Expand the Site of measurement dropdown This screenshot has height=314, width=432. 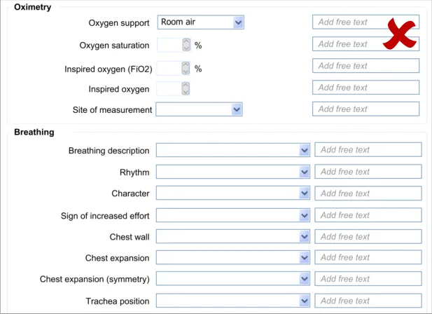(x=199, y=110)
